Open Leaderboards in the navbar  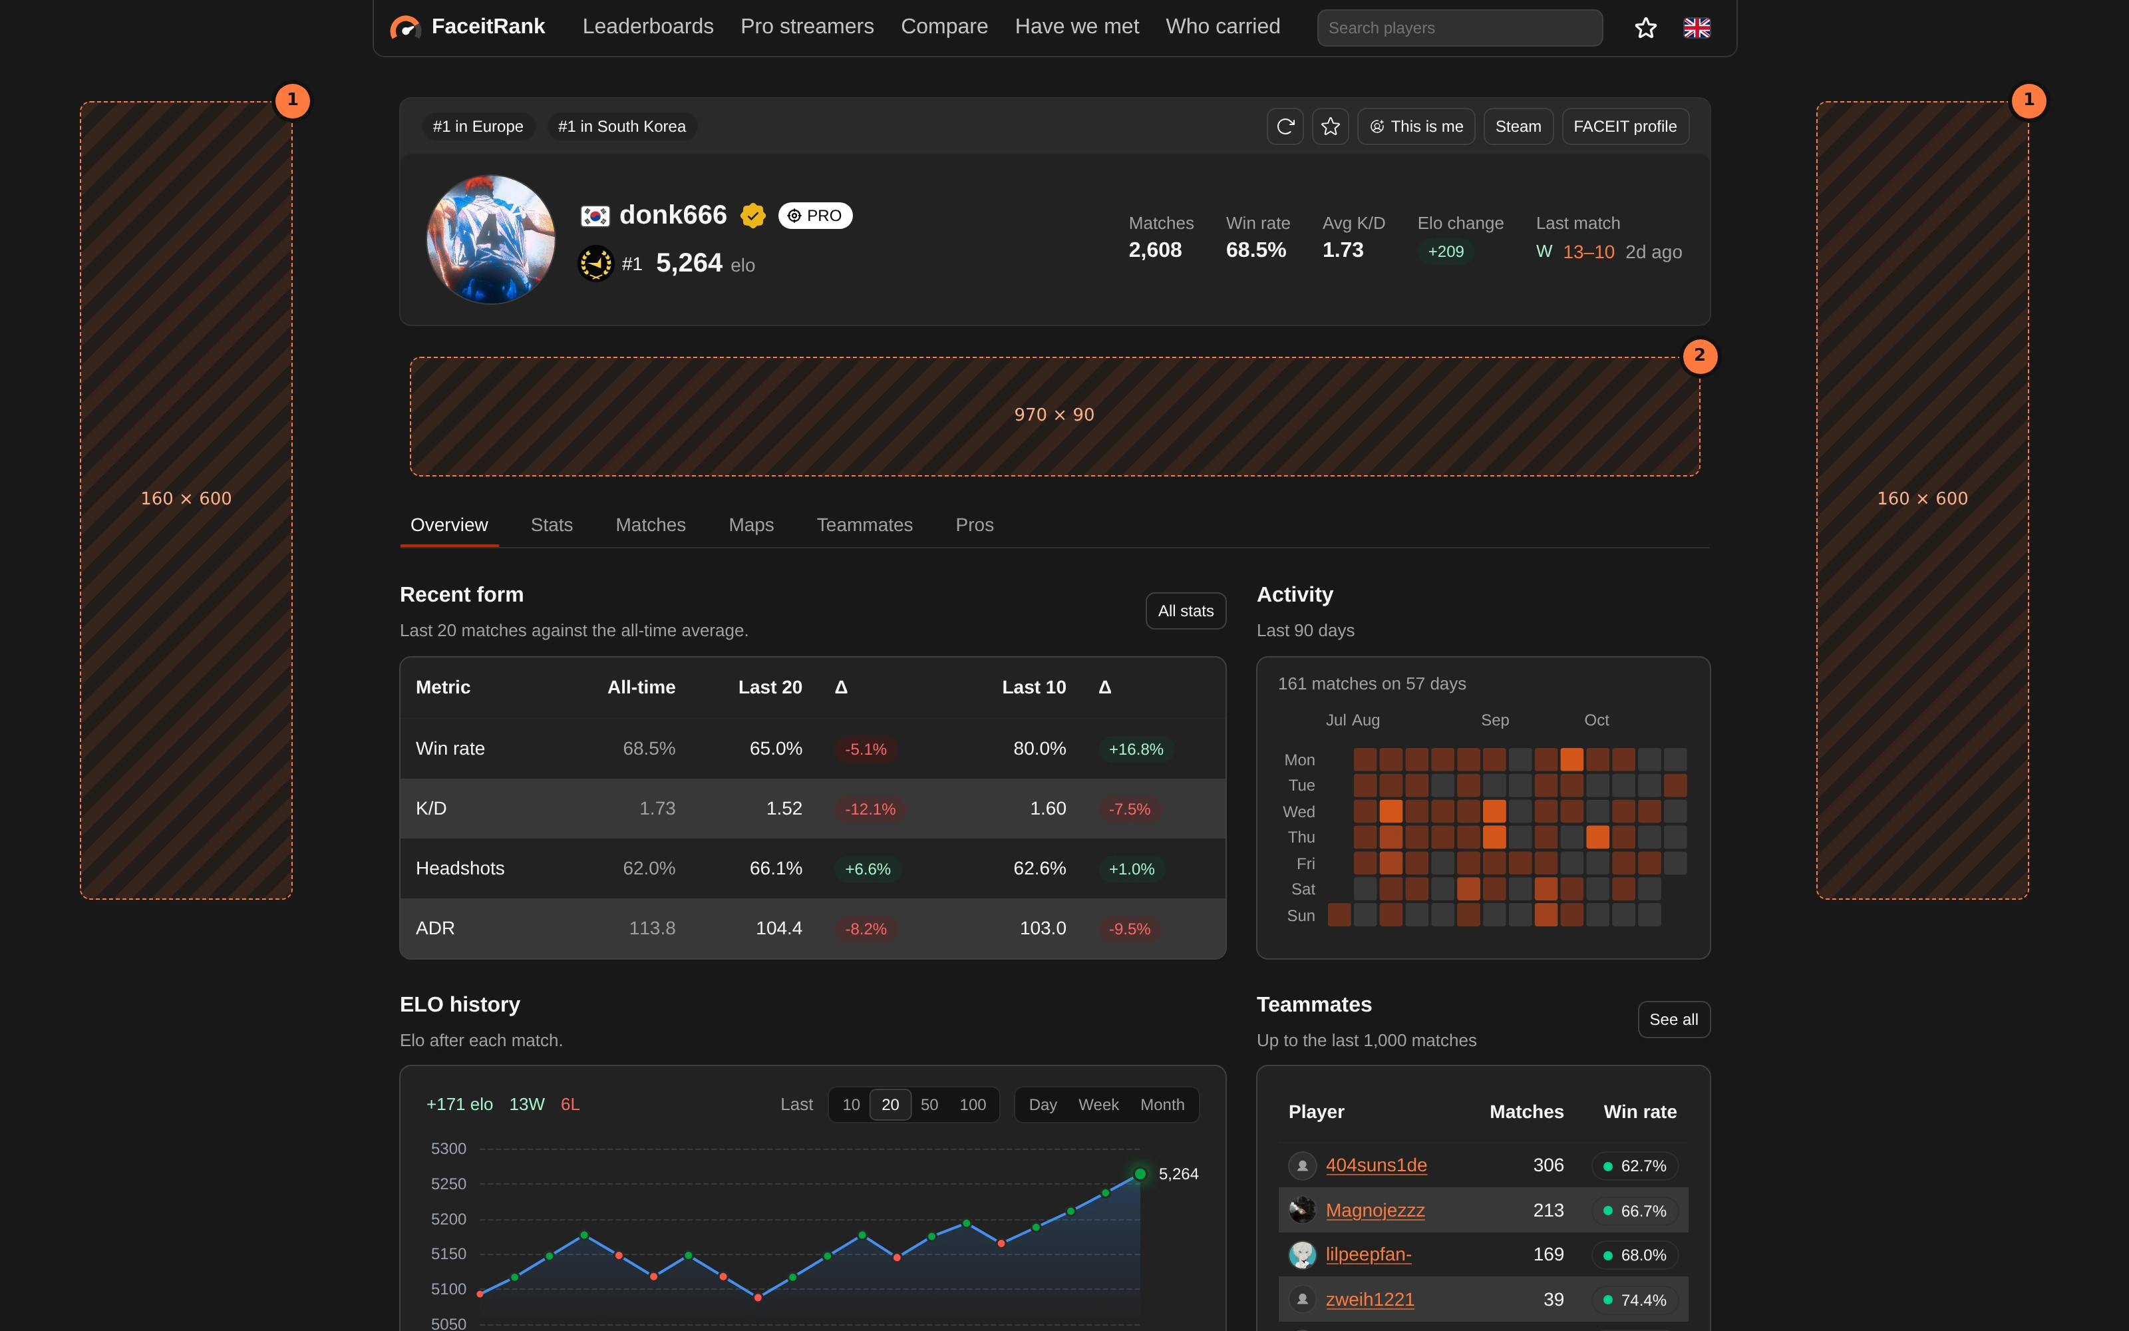647,27
